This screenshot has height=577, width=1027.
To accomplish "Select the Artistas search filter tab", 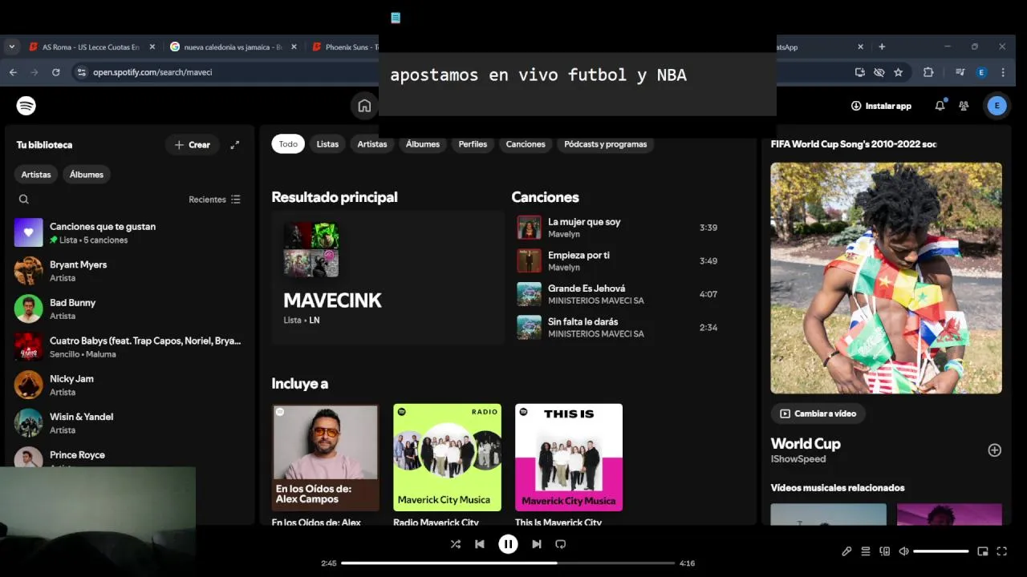I will click(x=372, y=144).
